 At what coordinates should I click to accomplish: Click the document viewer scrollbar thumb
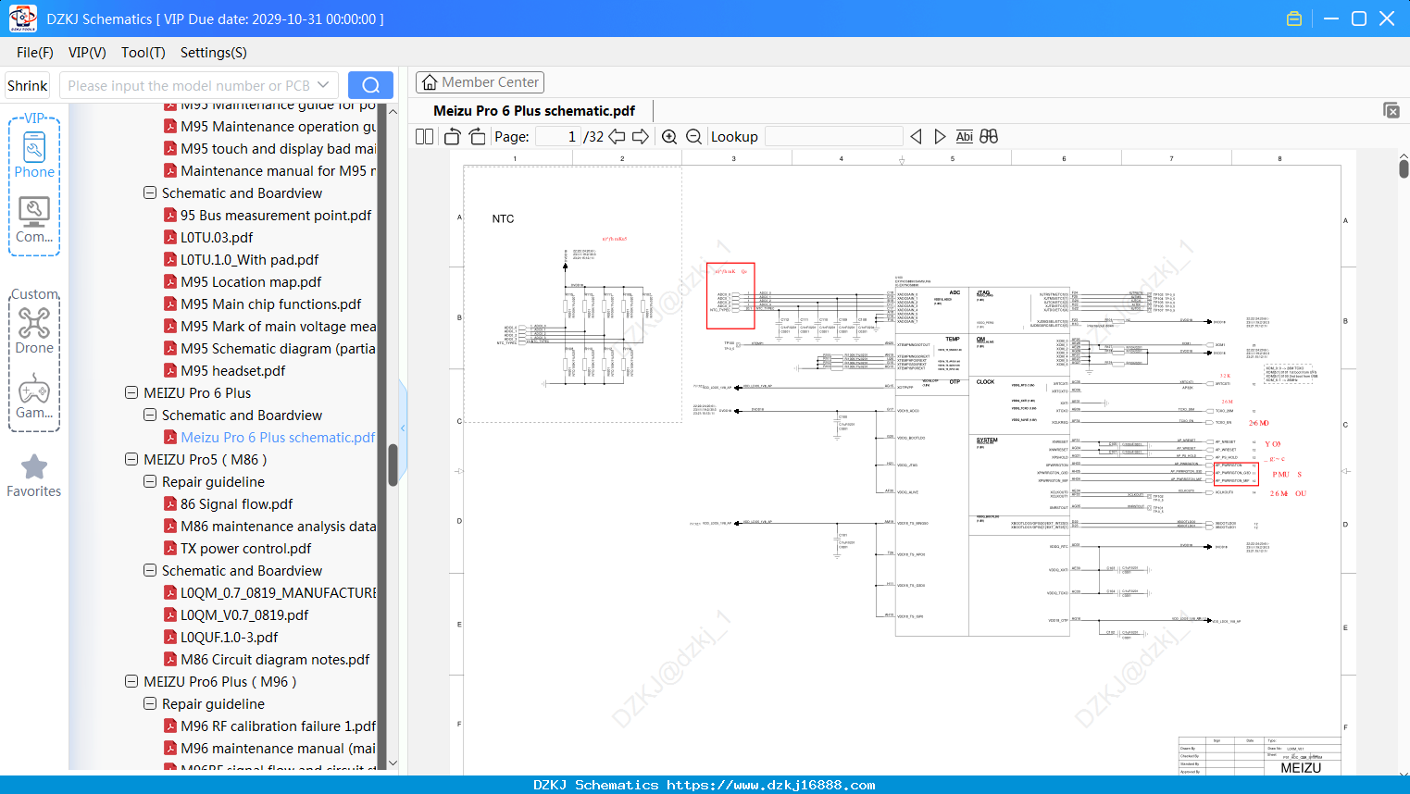point(1404,168)
